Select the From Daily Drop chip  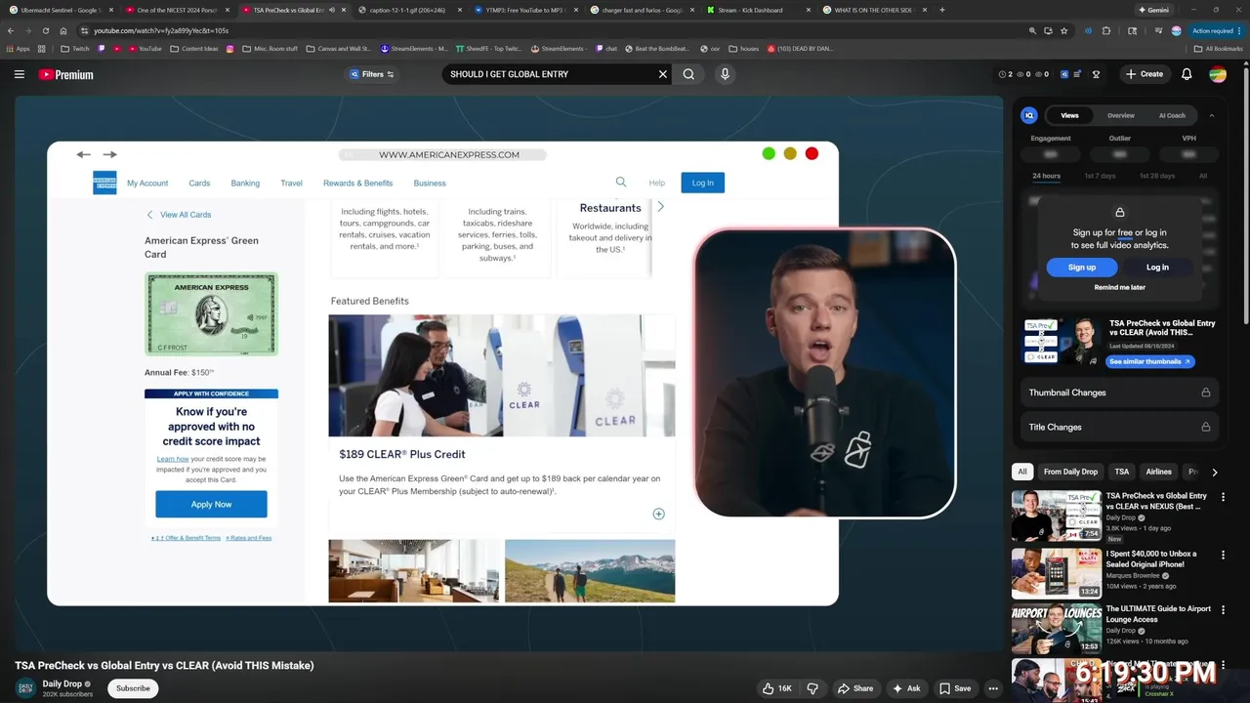[1070, 472]
